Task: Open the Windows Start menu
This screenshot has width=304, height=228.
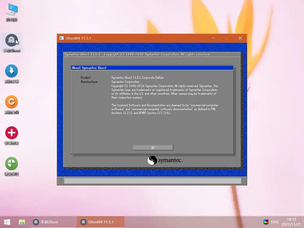Action: 7,222
